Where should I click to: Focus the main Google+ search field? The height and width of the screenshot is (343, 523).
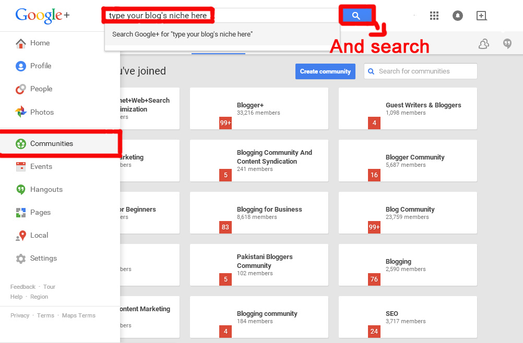(221, 16)
